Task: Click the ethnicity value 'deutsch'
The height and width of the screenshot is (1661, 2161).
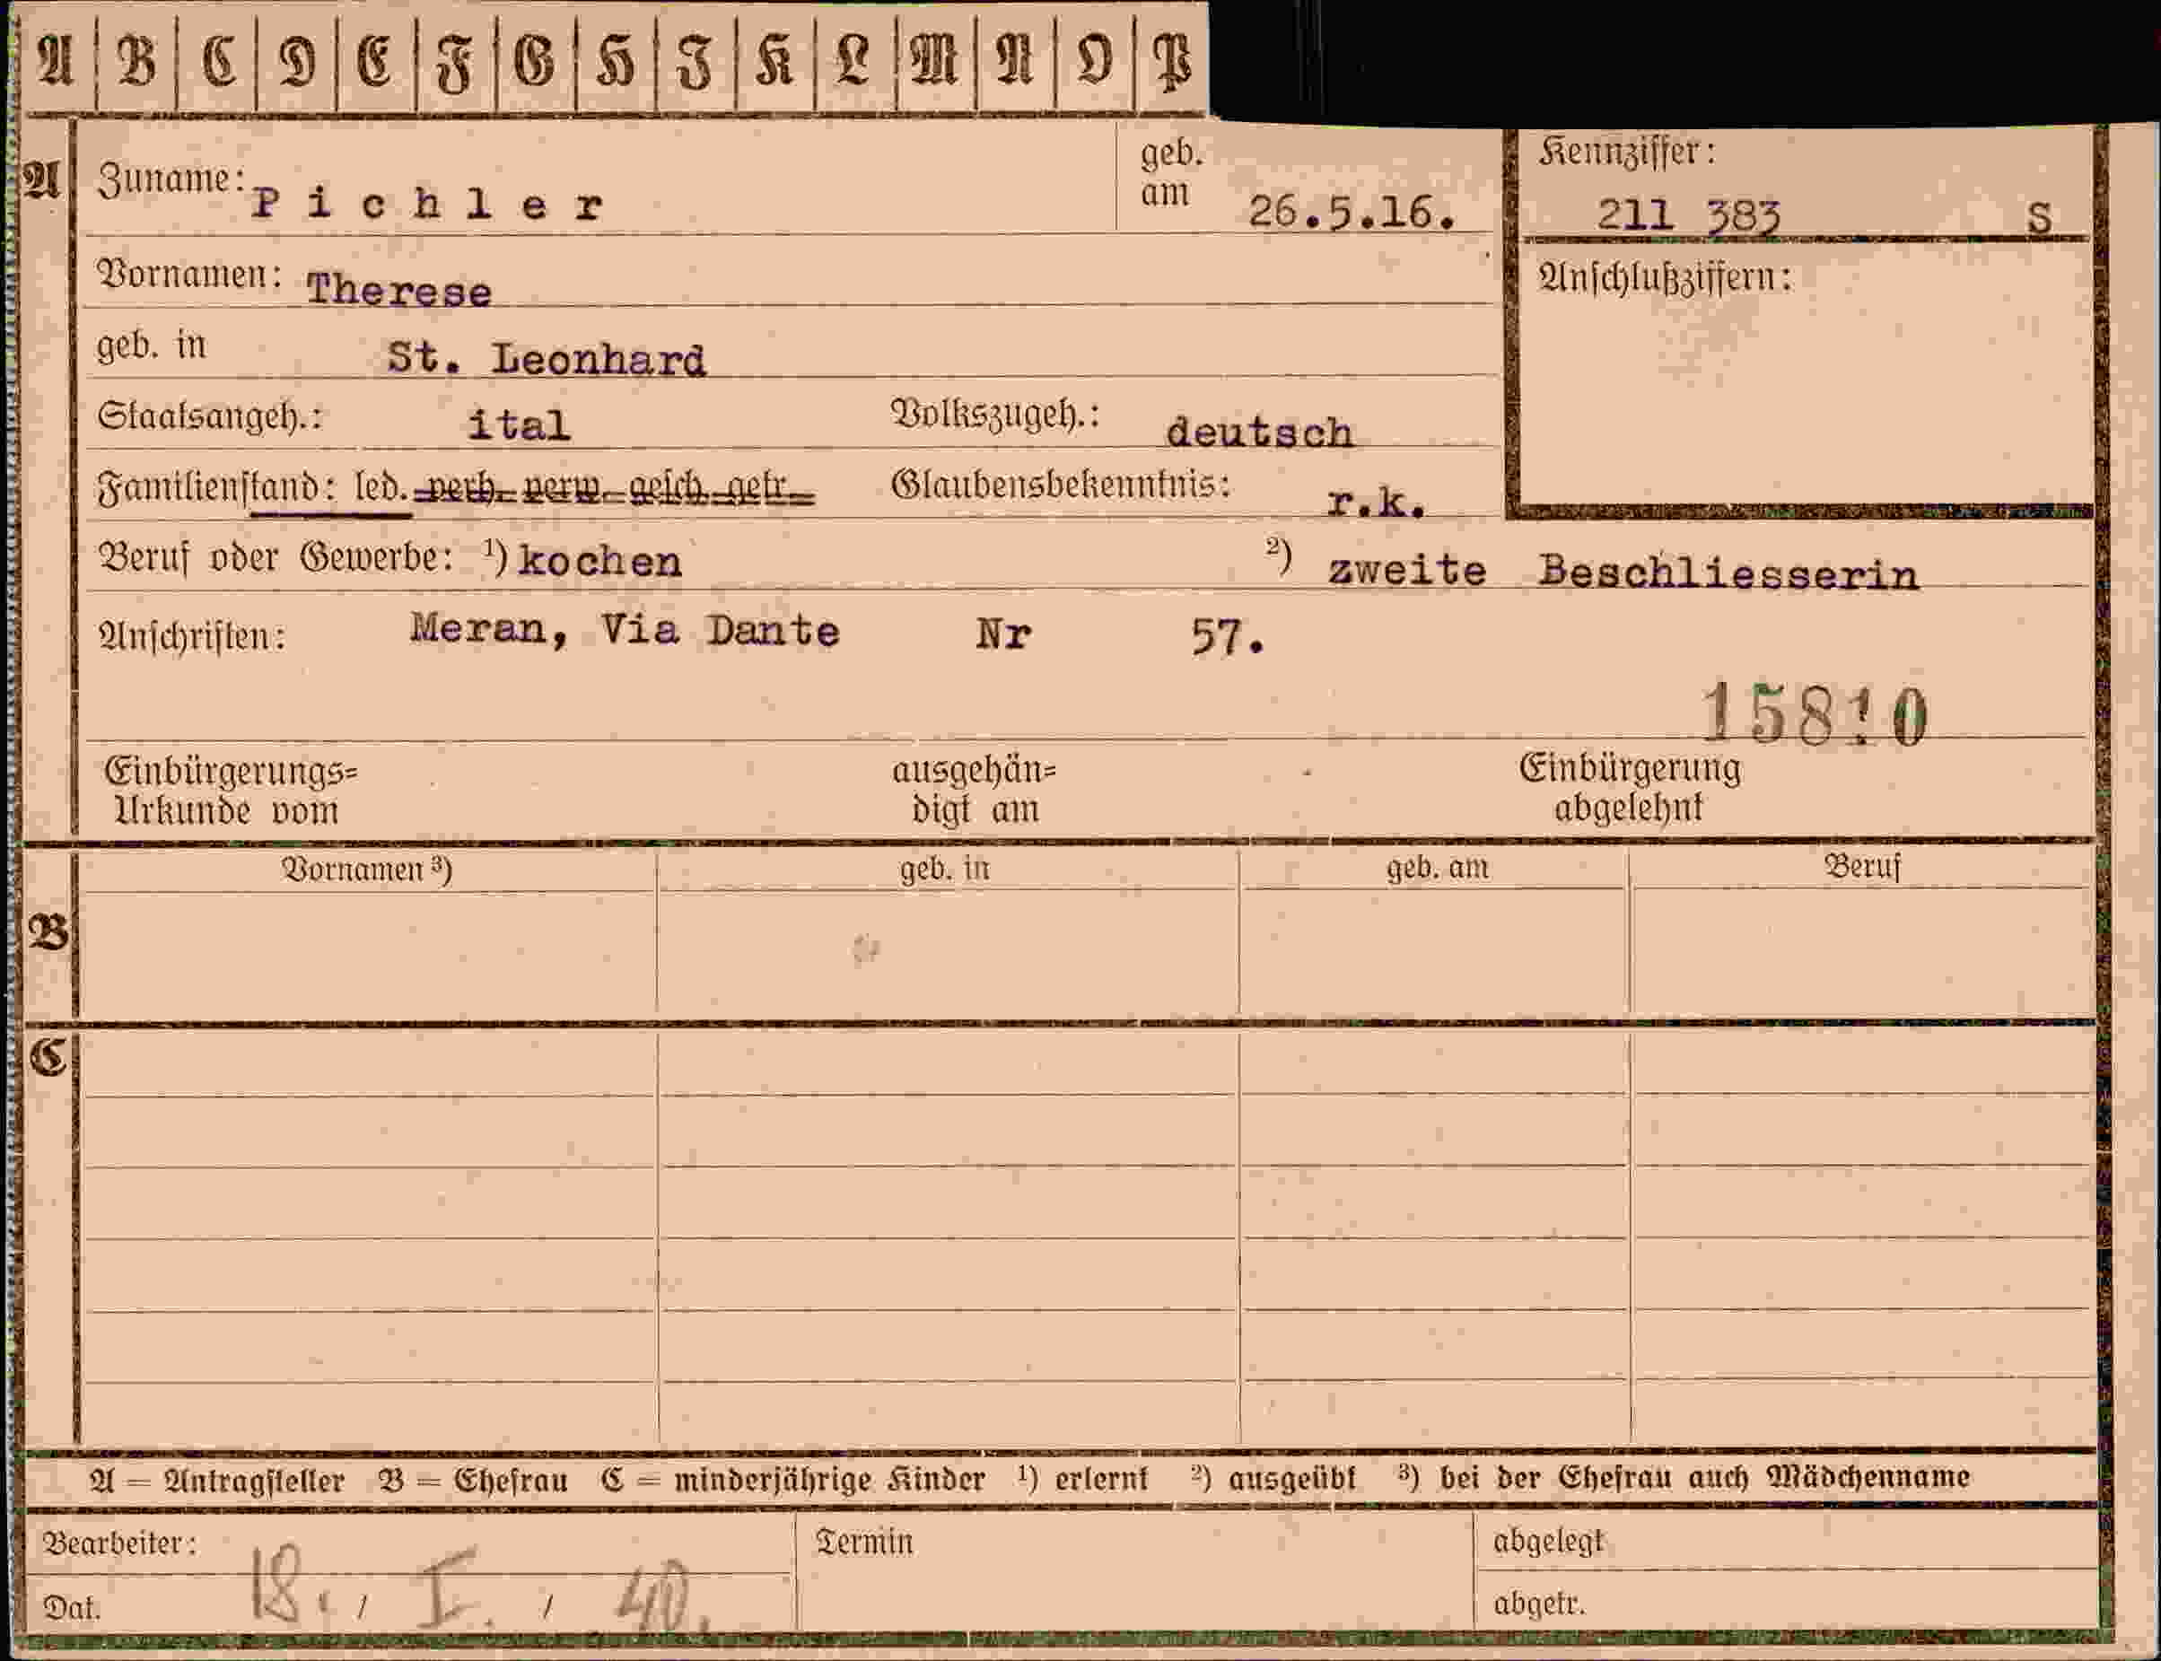Action: click(x=1258, y=432)
